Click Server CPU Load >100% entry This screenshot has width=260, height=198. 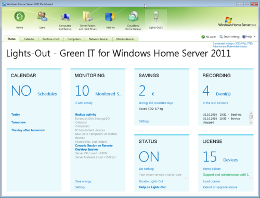tap(91, 153)
